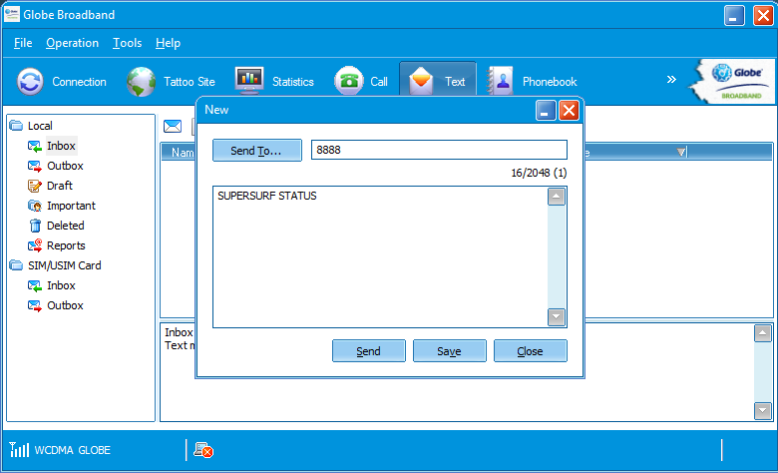
Task: Open the Connection toolbar icon
Action: pos(31,82)
